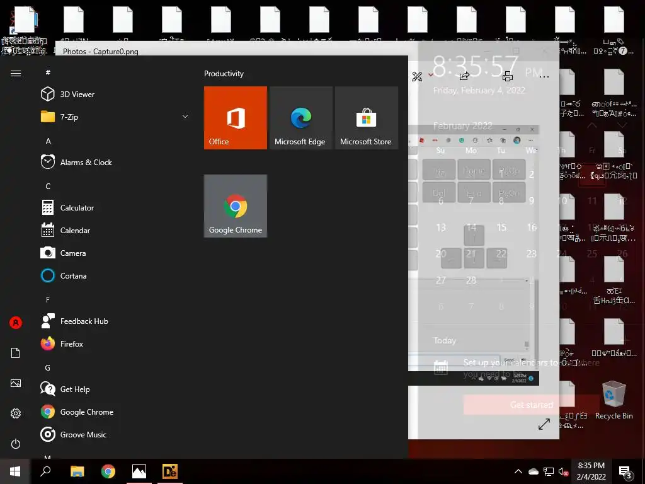Image resolution: width=645 pixels, height=484 pixels.
Task: Open Pictures from the Start sidebar
Action: tap(16, 383)
